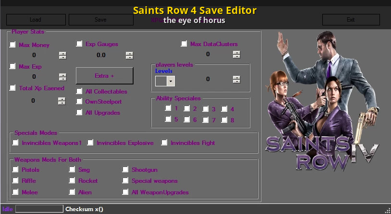Enable All Collectables checkbox

[x=80, y=91]
